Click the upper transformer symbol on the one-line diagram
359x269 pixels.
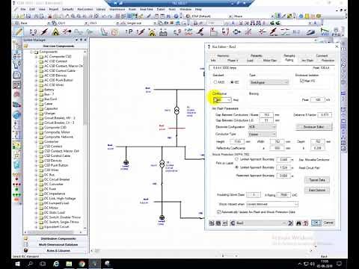click(177, 110)
